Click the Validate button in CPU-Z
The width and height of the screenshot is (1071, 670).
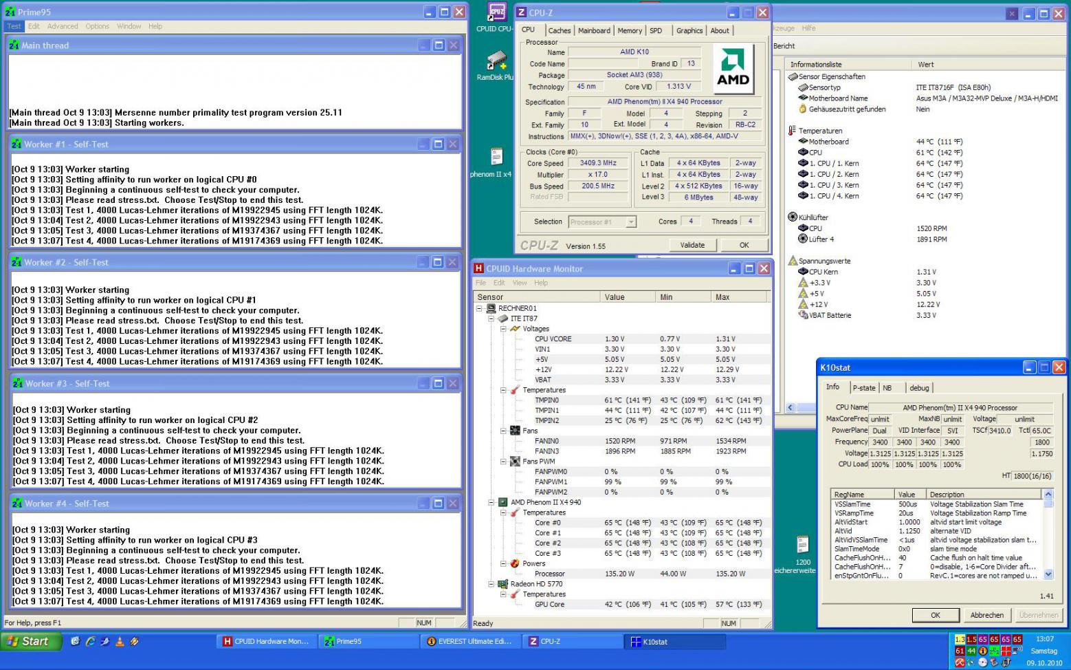click(692, 245)
